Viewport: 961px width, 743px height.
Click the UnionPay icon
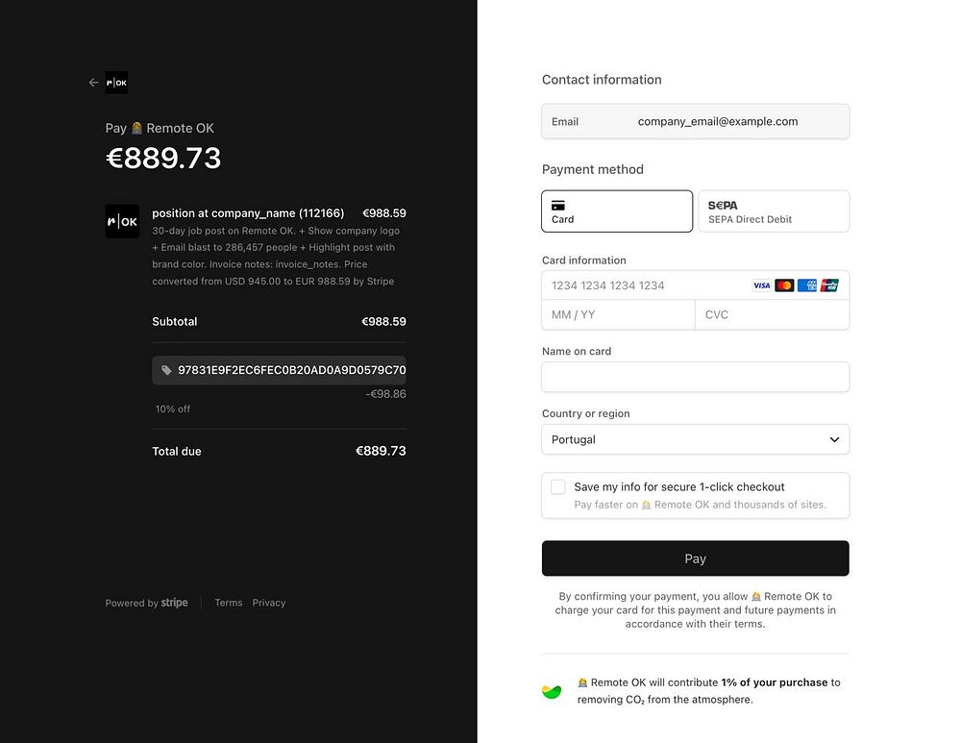point(829,285)
